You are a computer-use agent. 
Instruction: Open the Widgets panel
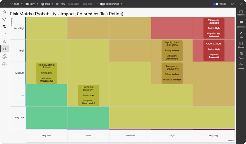[x=241, y=44]
